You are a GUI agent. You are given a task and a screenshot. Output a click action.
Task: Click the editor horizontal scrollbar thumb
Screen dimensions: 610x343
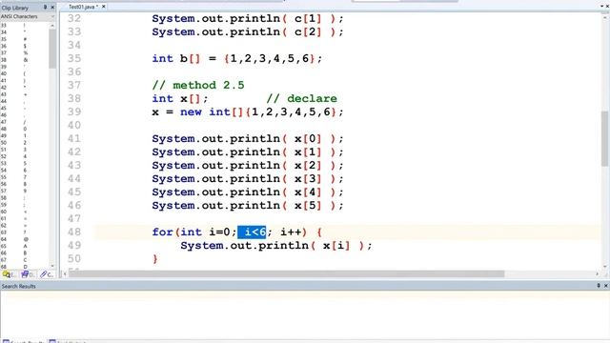click(286, 274)
